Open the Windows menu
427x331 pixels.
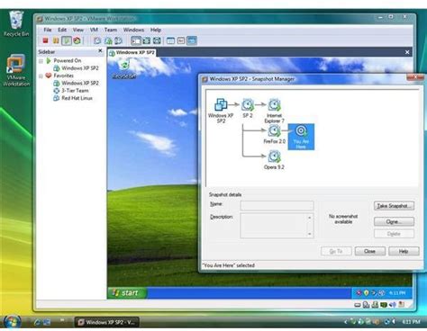(x=133, y=30)
